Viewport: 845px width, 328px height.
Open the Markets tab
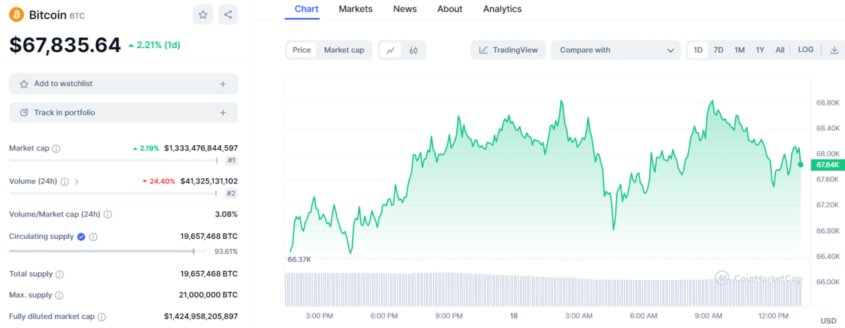point(356,9)
